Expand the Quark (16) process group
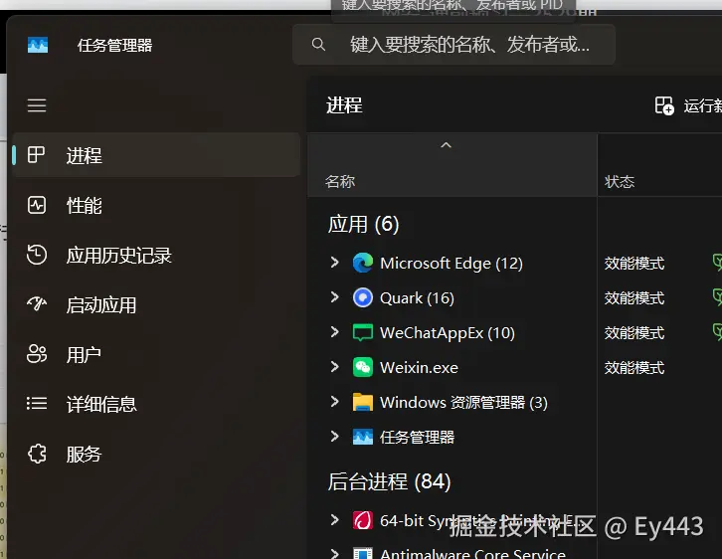Viewport: 722px width, 559px height. click(335, 297)
